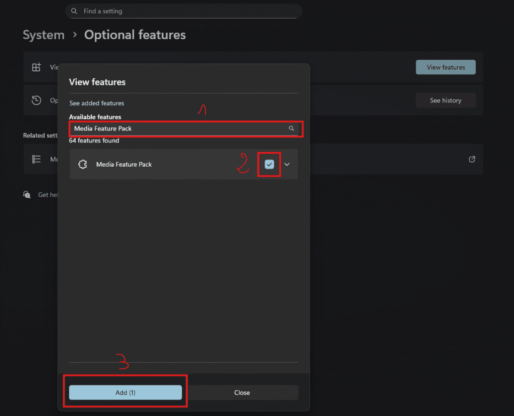Focus the Find a setting search box

[x=186, y=11]
